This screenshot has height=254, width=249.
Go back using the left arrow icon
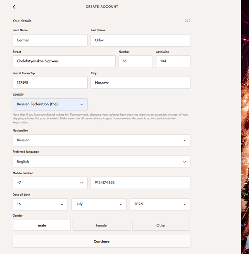pos(14,7)
